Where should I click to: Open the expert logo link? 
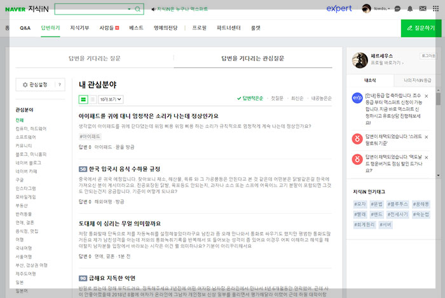point(339,8)
